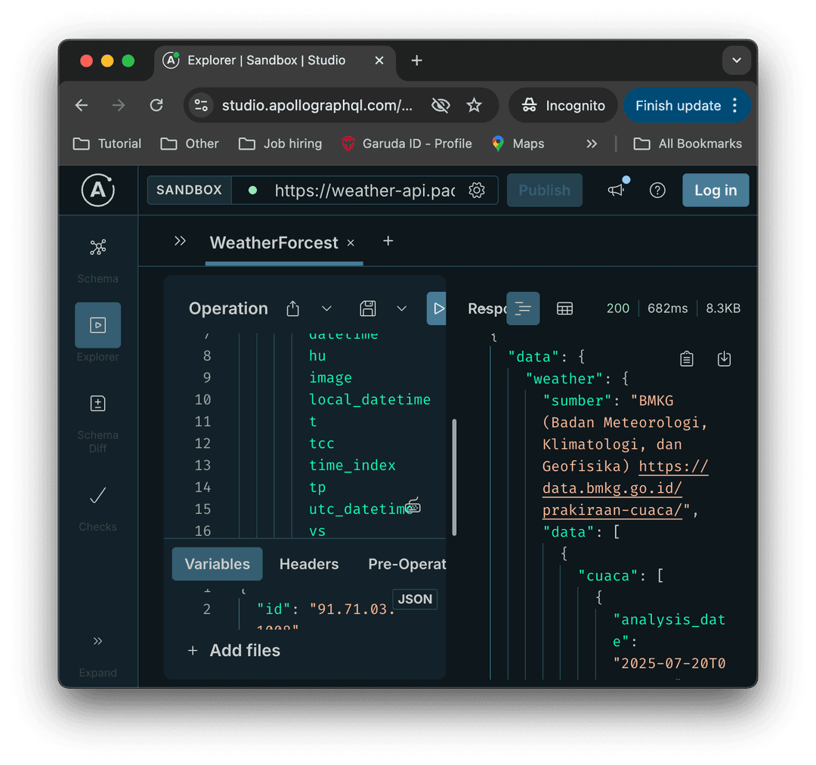The width and height of the screenshot is (816, 765).
Task: Open the data.bmkg.go.id link in response
Action: tap(612, 487)
